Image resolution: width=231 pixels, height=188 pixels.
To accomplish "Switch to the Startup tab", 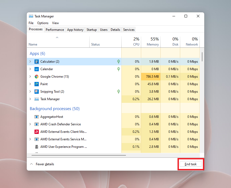I will coord(92,30).
